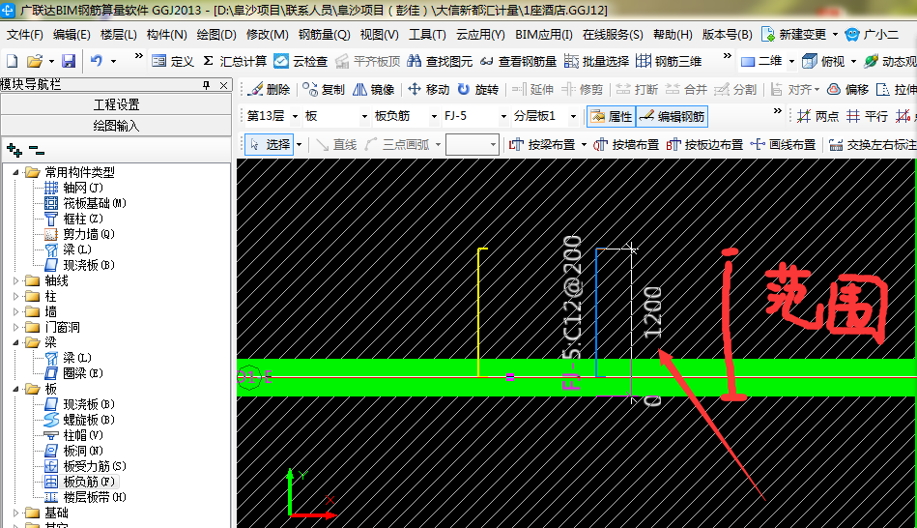Select 剪力墙(Q) in tree

(x=89, y=234)
